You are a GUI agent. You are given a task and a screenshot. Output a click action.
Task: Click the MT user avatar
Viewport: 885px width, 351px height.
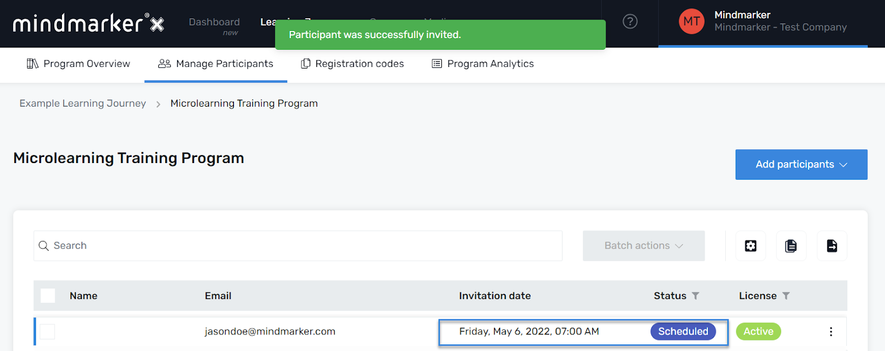691,22
